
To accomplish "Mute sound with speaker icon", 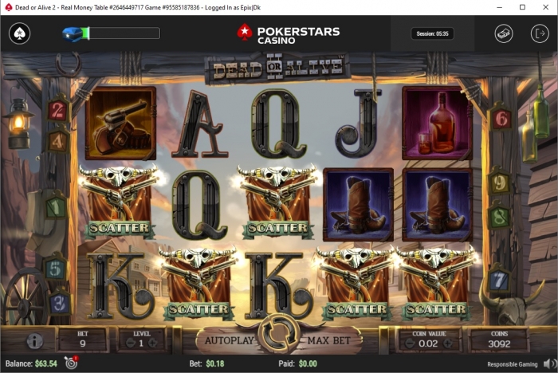I will 549,363.
